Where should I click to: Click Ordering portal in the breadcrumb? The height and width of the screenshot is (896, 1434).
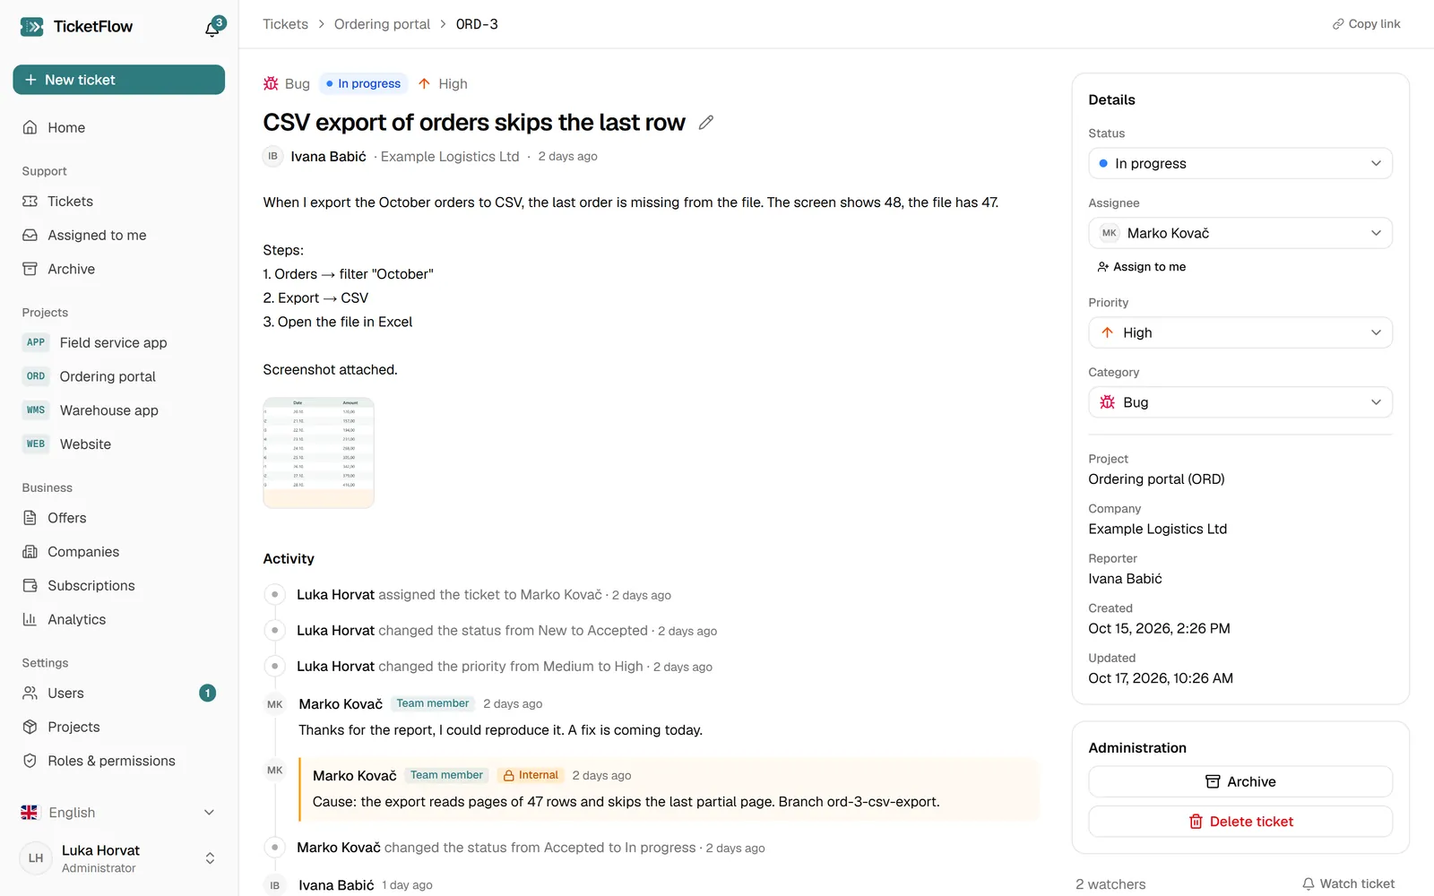coord(382,24)
